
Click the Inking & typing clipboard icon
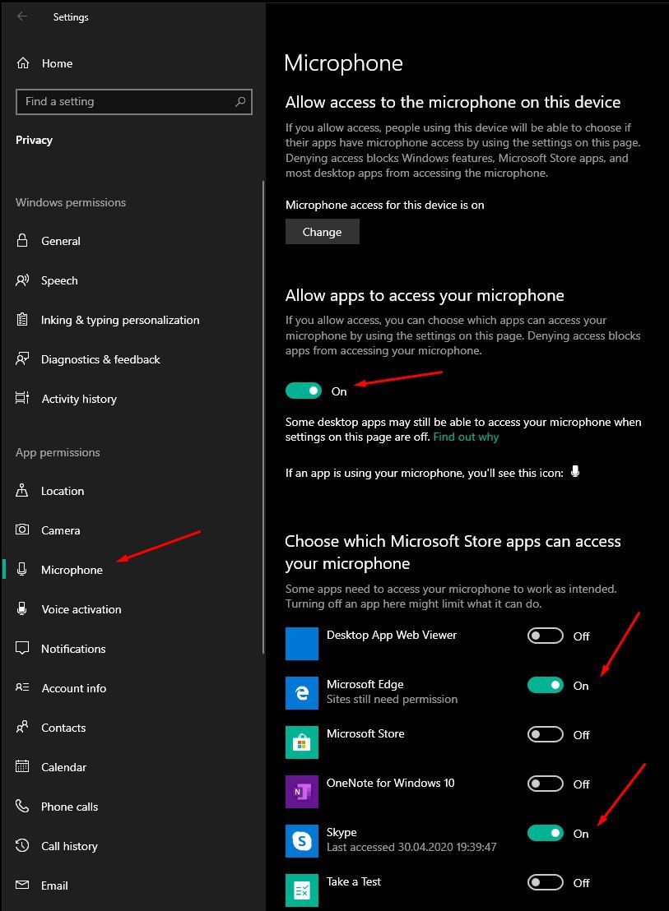(x=22, y=319)
